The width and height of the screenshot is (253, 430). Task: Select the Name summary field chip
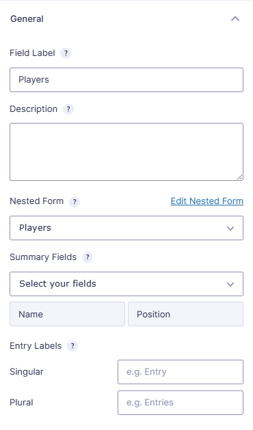click(67, 314)
